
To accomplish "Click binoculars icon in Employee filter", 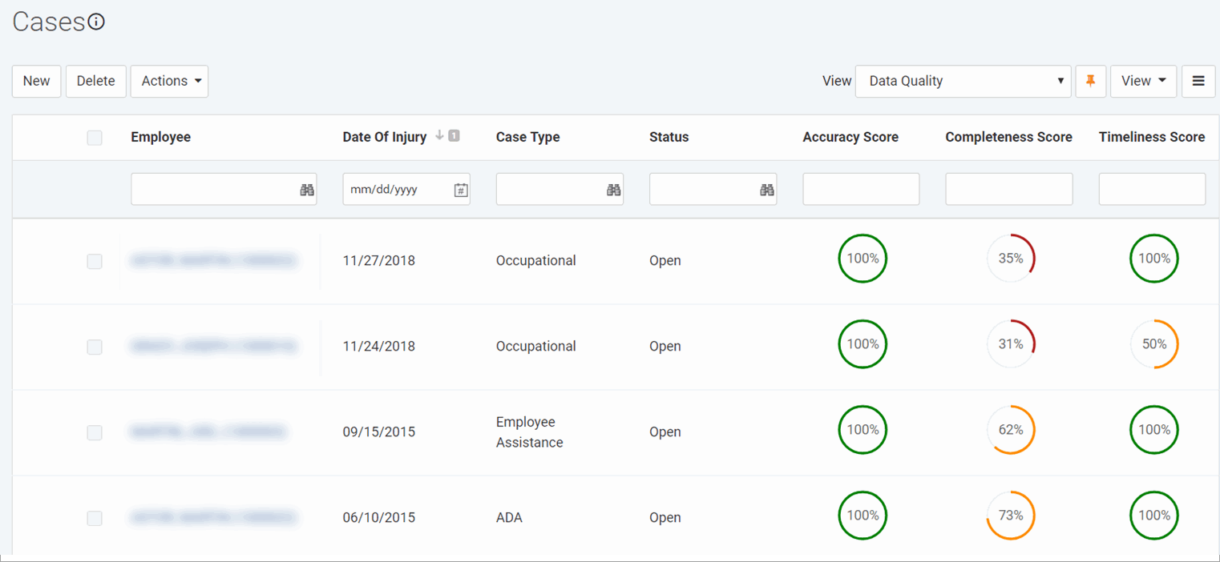I will (307, 190).
